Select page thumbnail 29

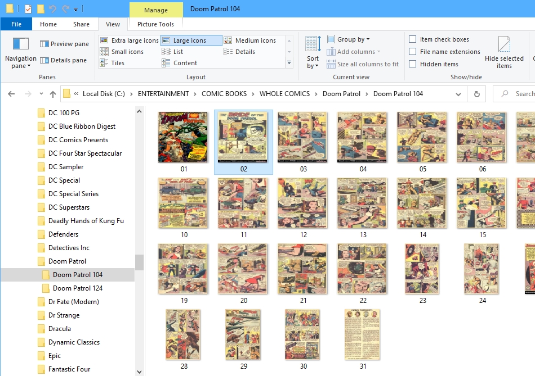coord(243,334)
